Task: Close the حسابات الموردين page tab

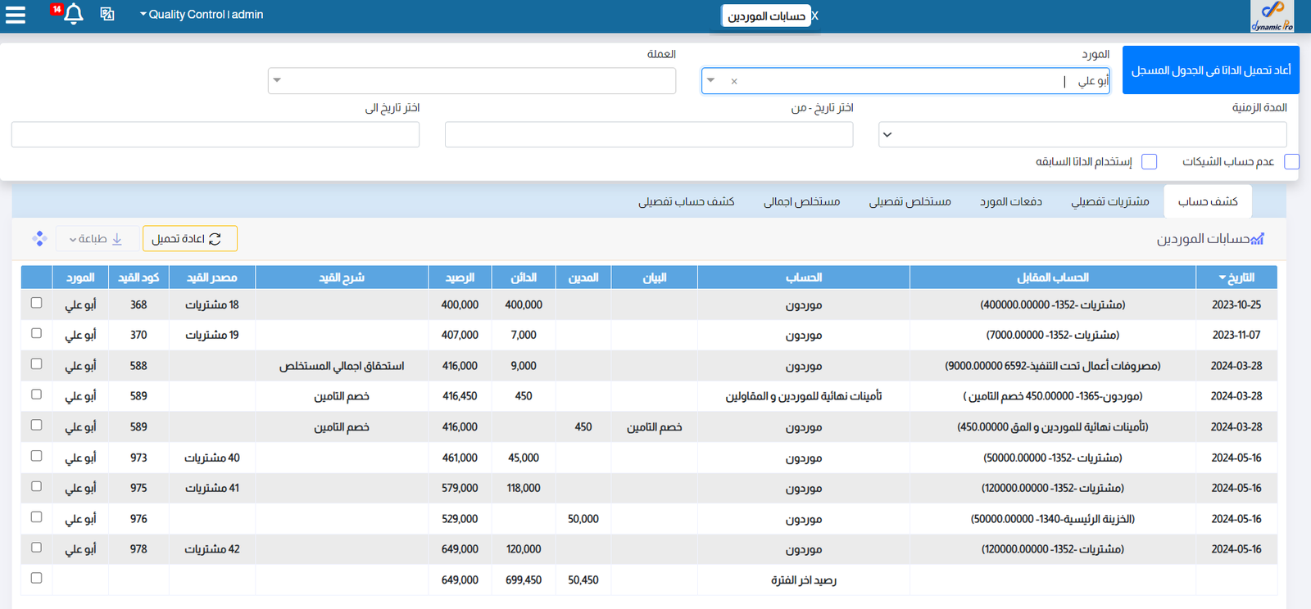Action: [x=814, y=16]
